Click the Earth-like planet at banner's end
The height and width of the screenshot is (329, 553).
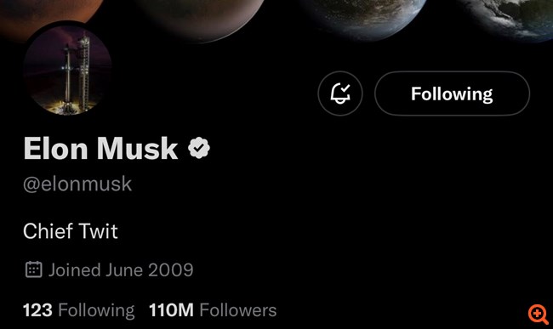(x=510, y=18)
